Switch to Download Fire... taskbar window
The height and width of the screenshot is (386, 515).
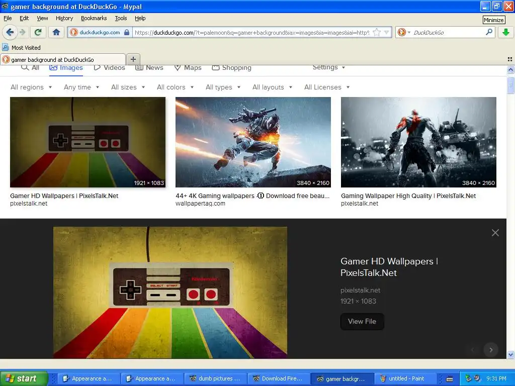279,378
